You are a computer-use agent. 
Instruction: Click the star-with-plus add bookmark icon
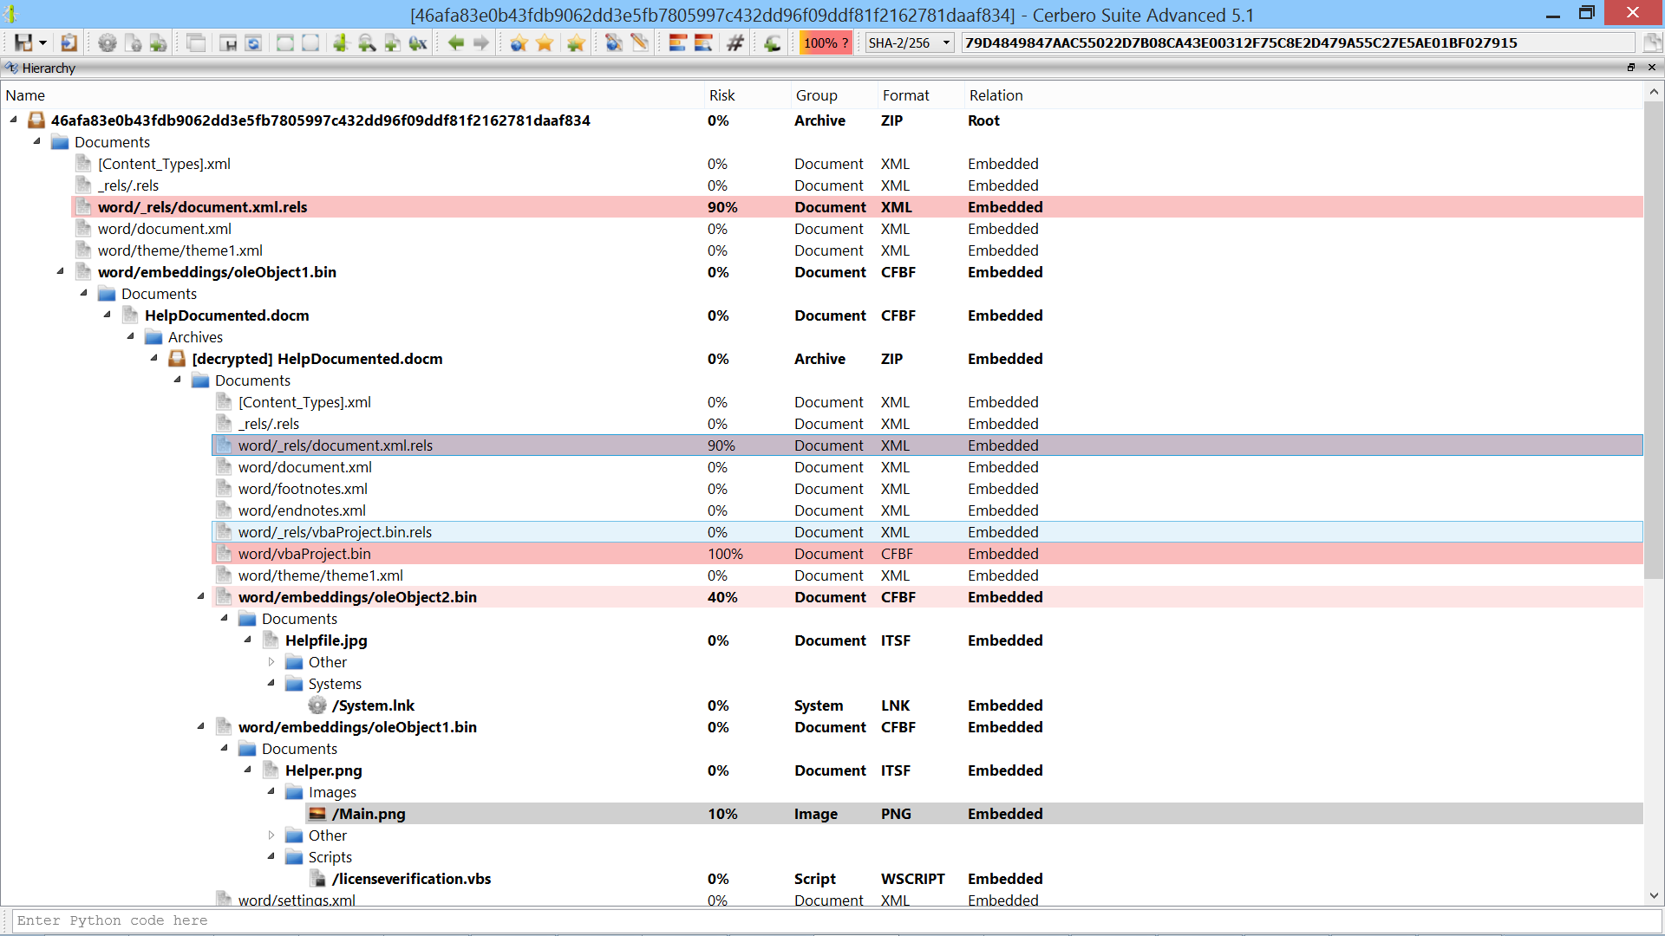tap(576, 42)
